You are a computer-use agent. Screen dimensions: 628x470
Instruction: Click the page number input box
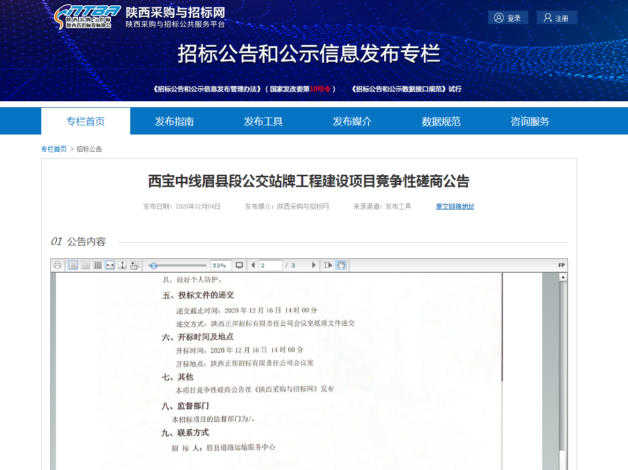pyautogui.click(x=270, y=265)
